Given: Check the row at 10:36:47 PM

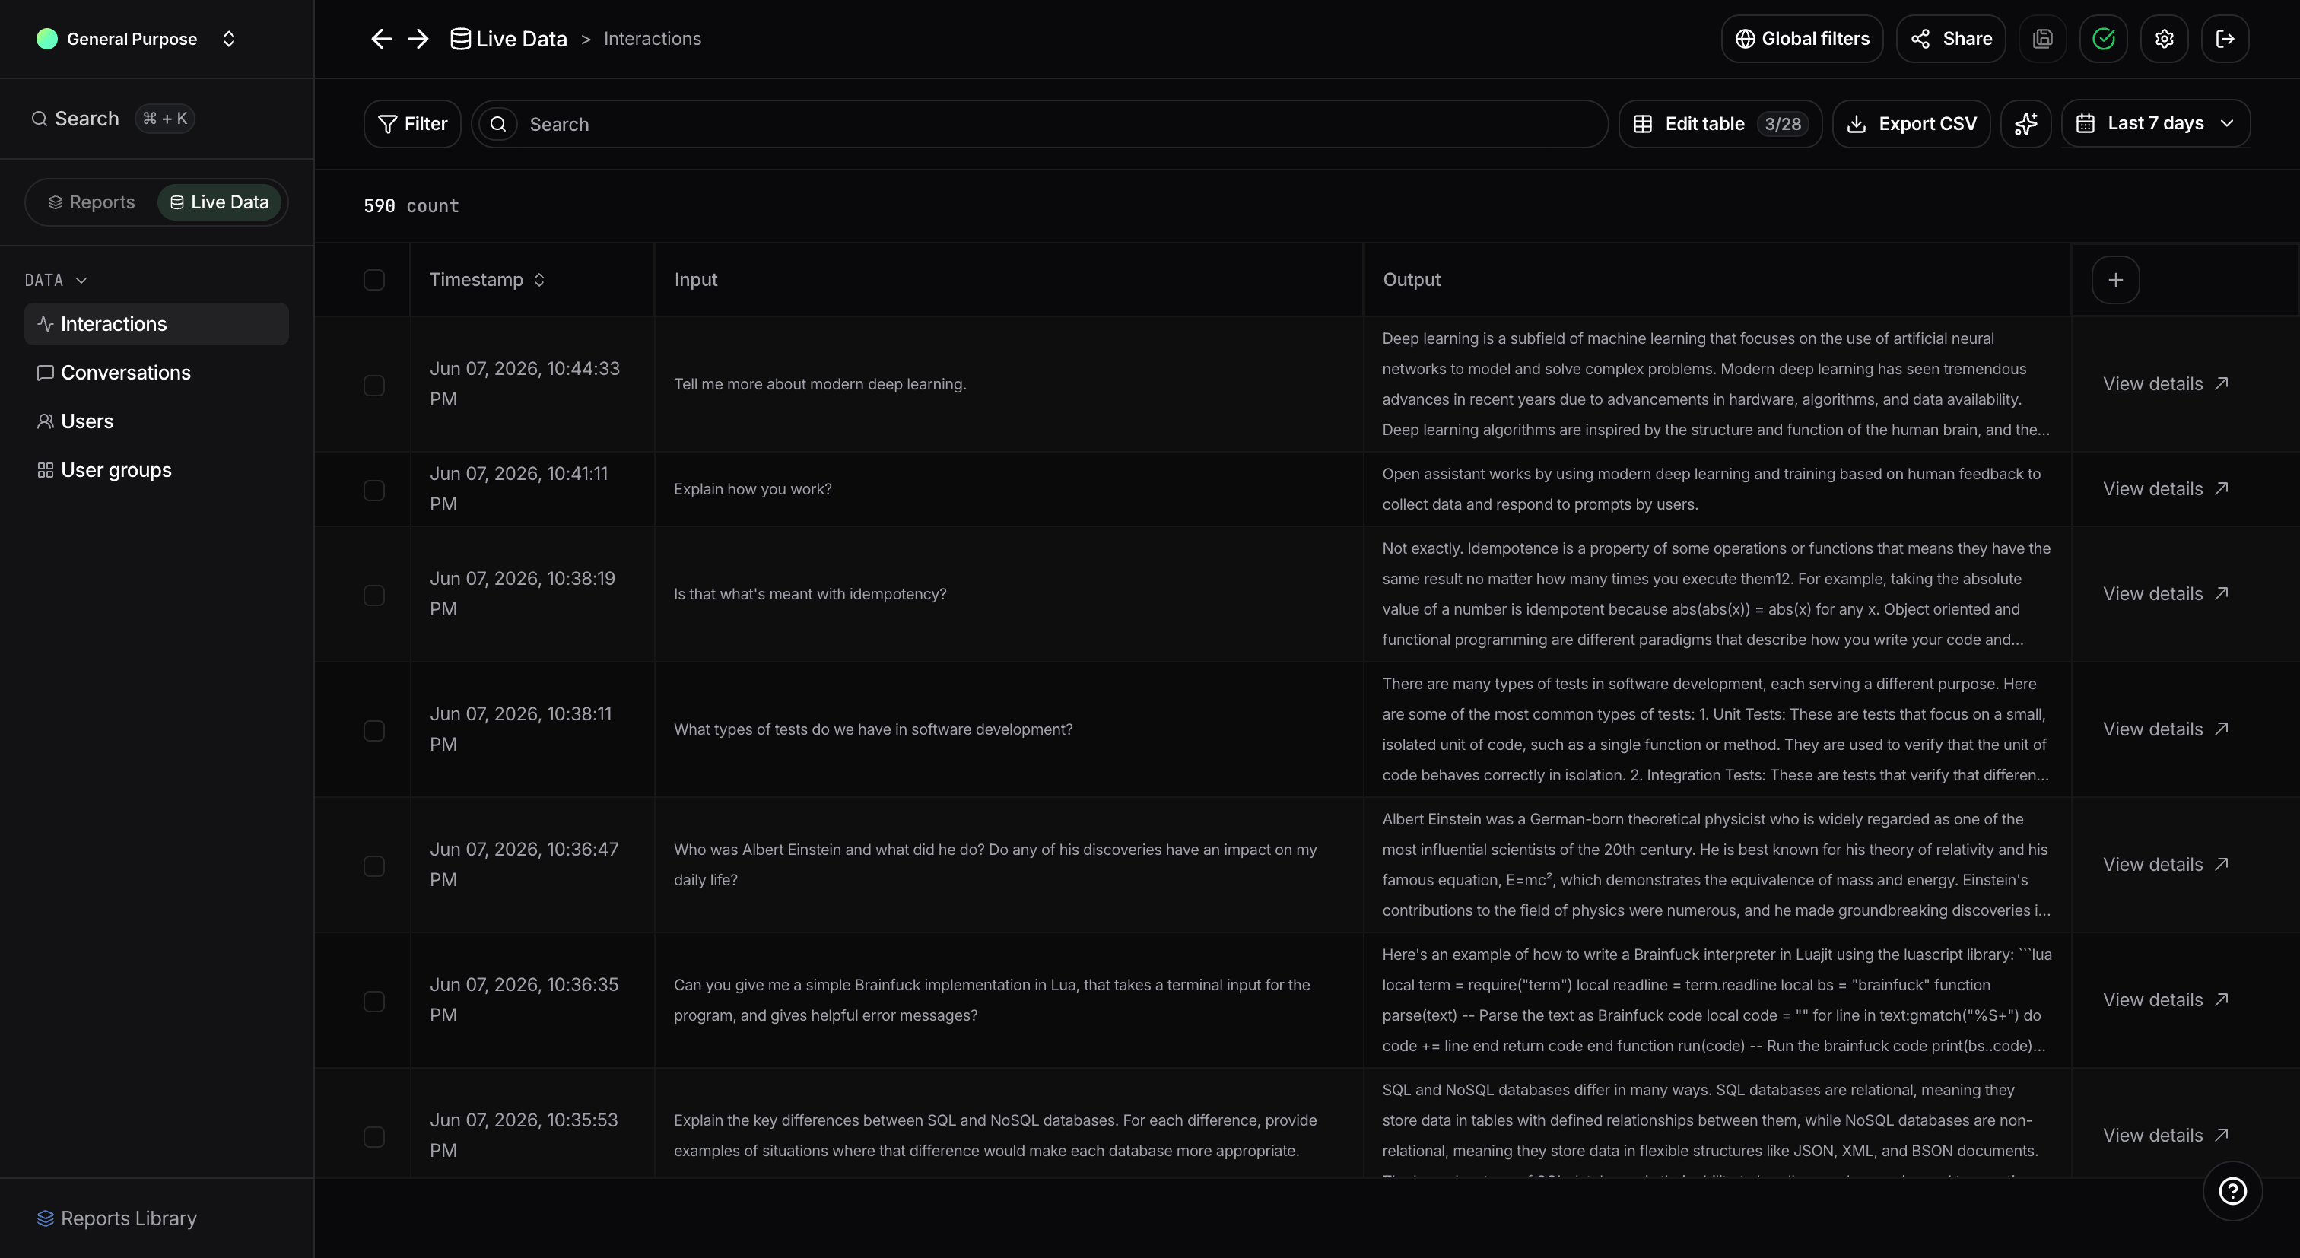Looking at the screenshot, I should pyautogui.click(x=374, y=866).
